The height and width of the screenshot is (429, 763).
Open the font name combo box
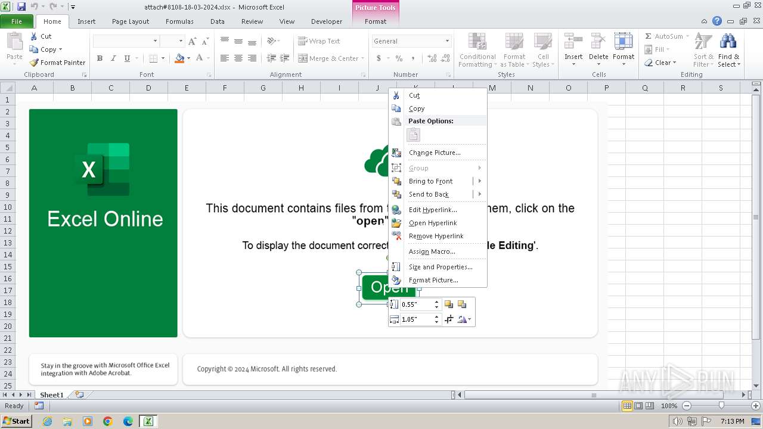coord(126,41)
